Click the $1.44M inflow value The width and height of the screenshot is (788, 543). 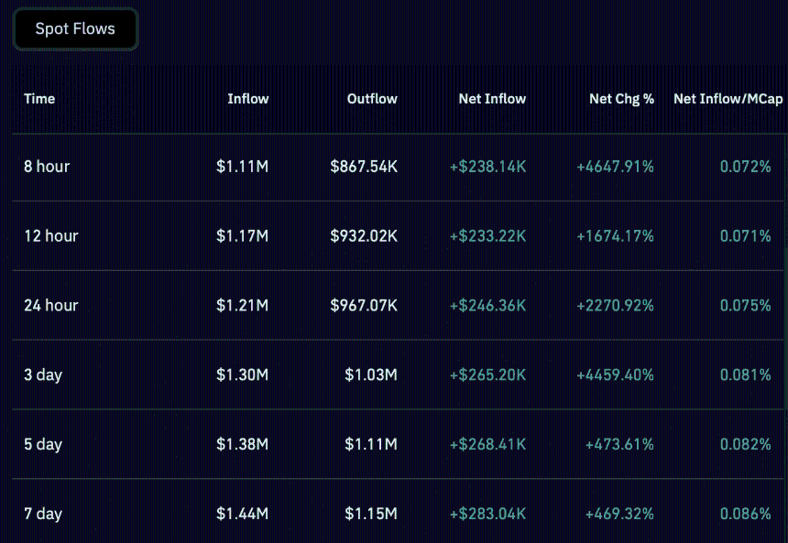click(x=242, y=514)
